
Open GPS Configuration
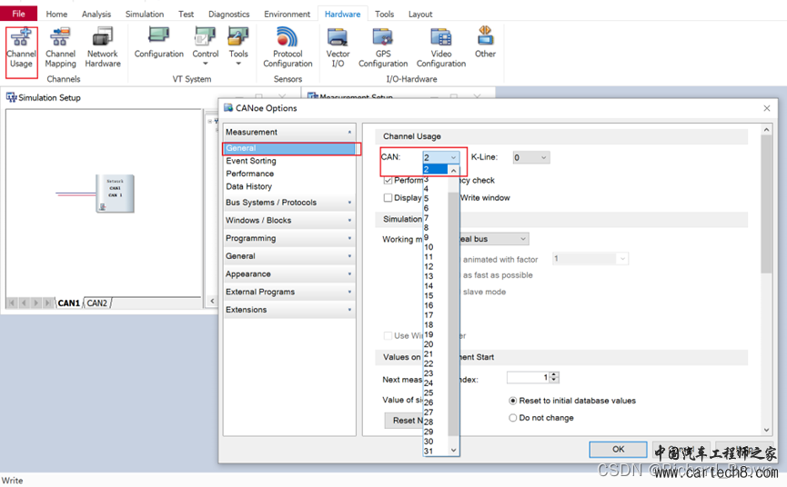tap(383, 46)
